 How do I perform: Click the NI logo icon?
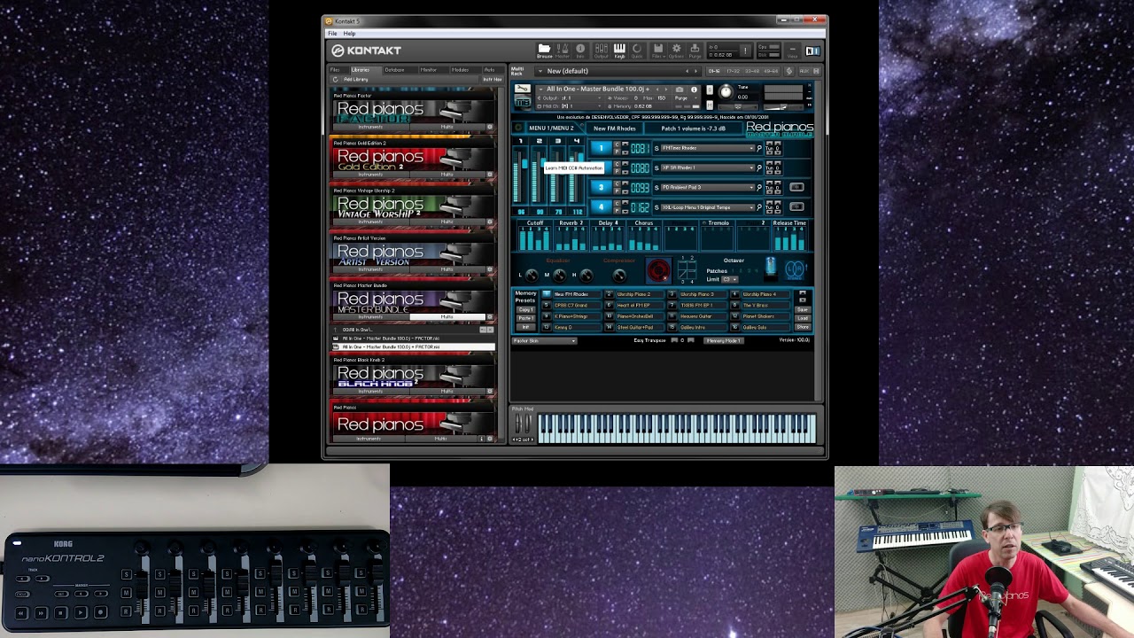click(812, 51)
